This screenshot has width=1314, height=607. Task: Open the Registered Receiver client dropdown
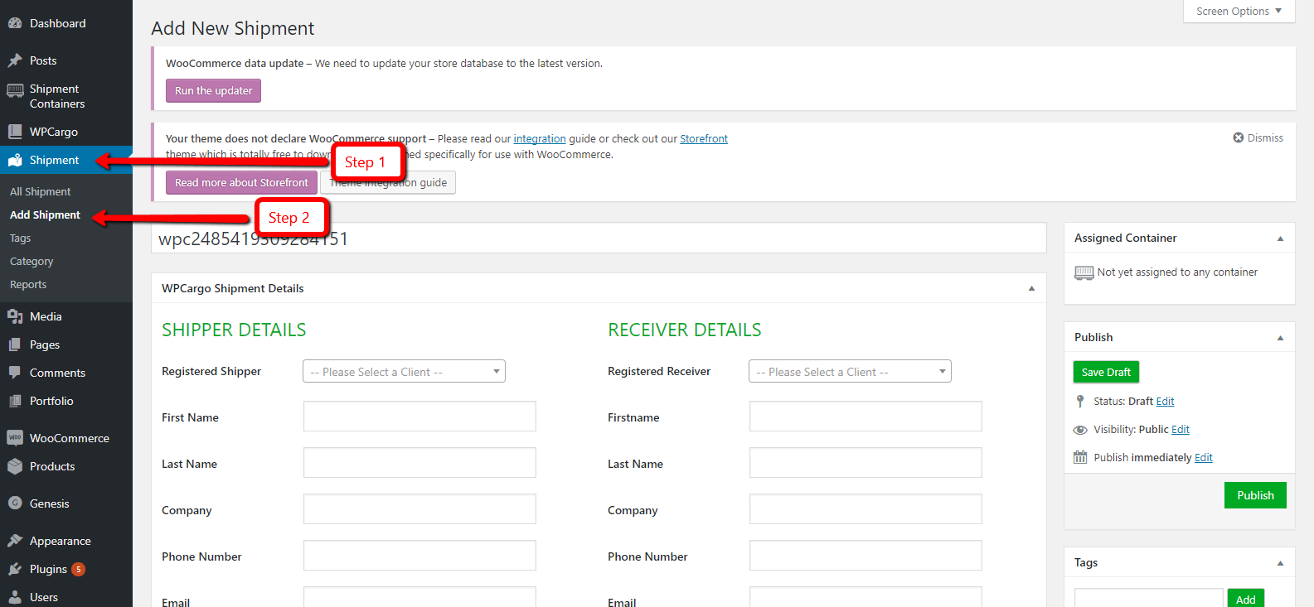click(x=850, y=371)
